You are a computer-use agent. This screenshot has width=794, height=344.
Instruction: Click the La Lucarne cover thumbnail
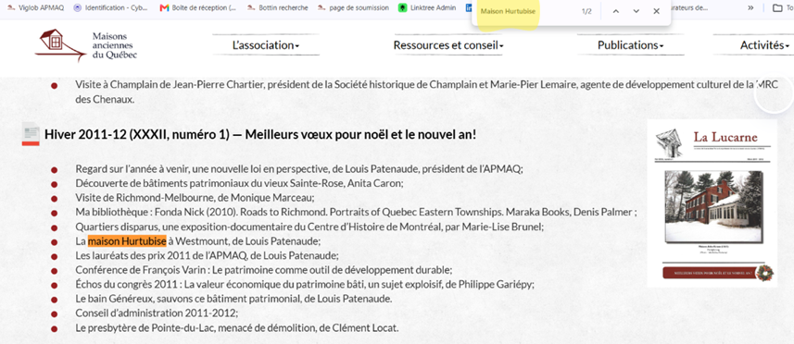click(x=712, y=203)
